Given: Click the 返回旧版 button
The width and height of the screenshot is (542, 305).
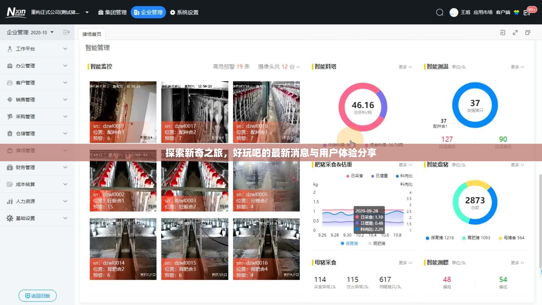Looking at the screenshot, I should (38, 296).
